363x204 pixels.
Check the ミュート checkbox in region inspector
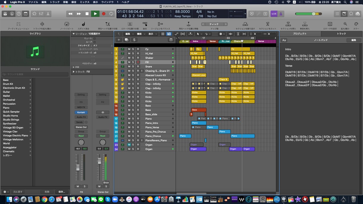pyautogui.click(x=95, y=38)
